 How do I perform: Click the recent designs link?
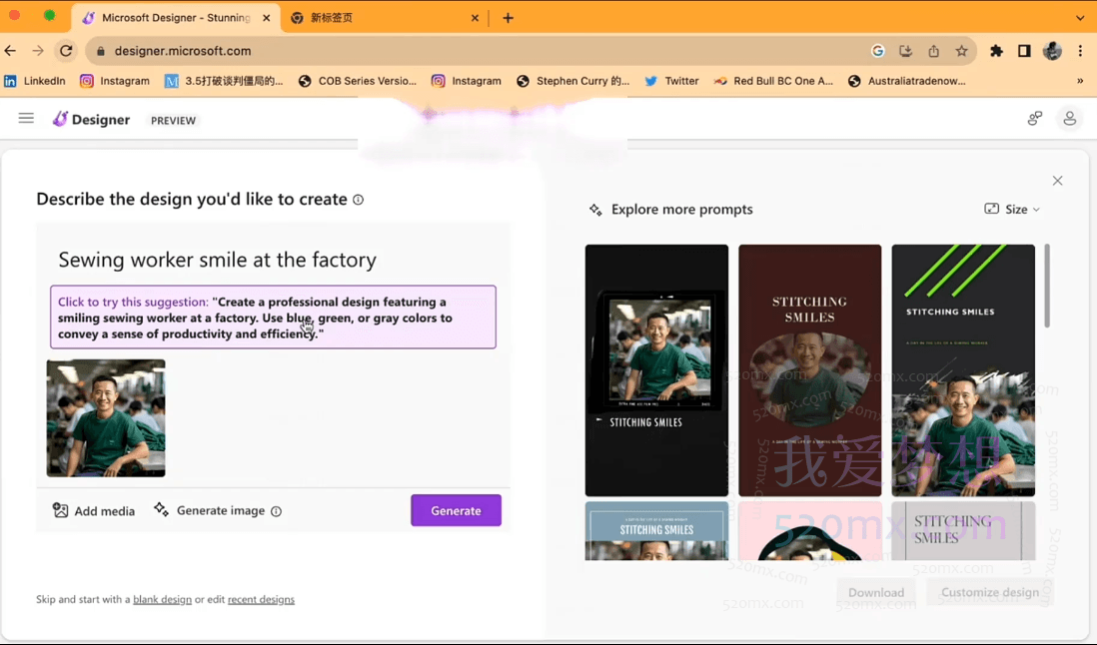pos(261,600)
